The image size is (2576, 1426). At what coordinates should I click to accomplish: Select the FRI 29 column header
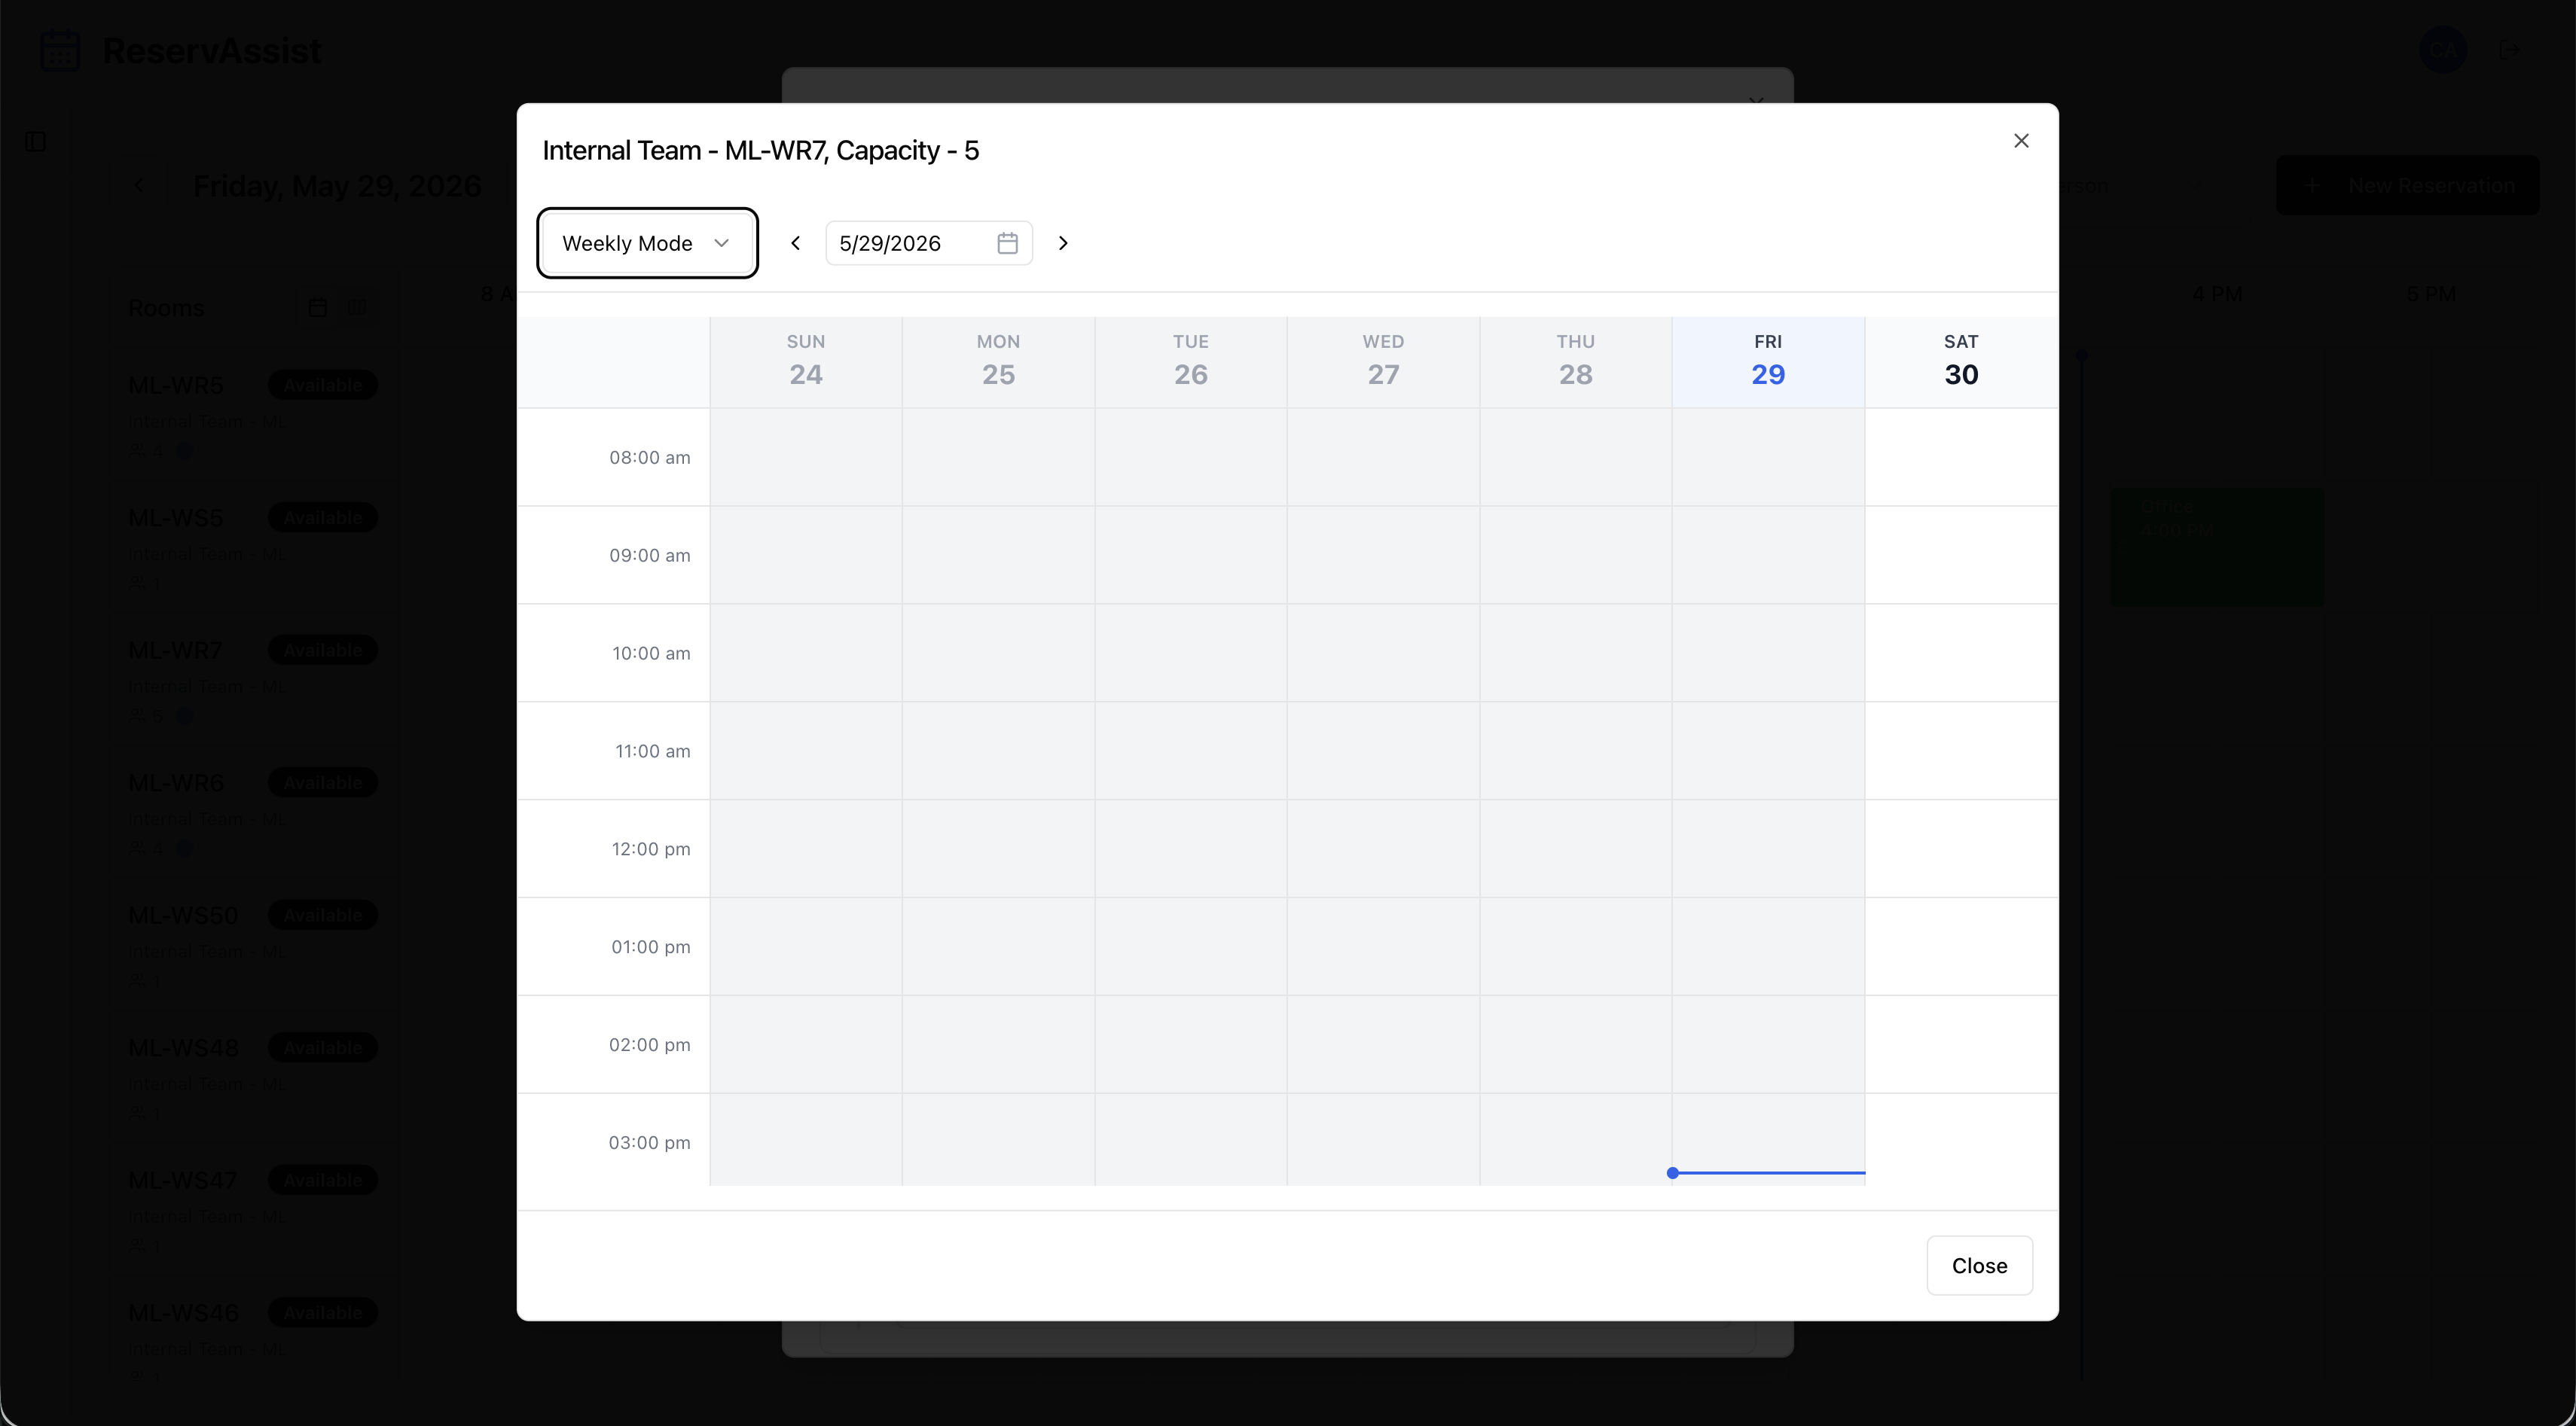pos(1768,361)
